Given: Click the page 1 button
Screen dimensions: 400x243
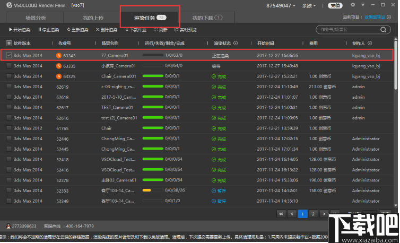Looking at the screenshot, I should pyautogui.click(x=302, y=214).
